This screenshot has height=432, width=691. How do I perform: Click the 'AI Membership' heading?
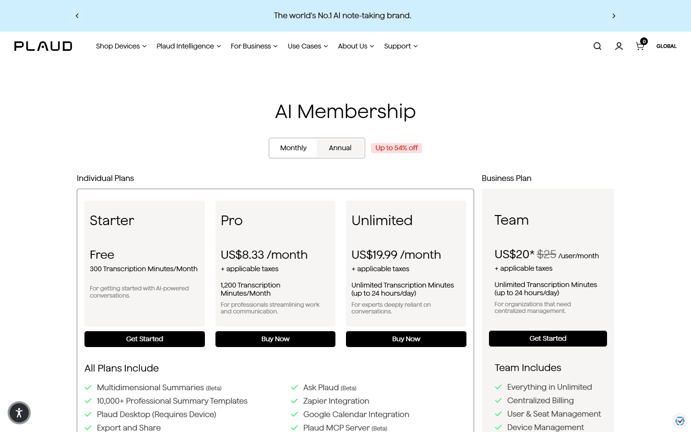(x=345, y=111)
